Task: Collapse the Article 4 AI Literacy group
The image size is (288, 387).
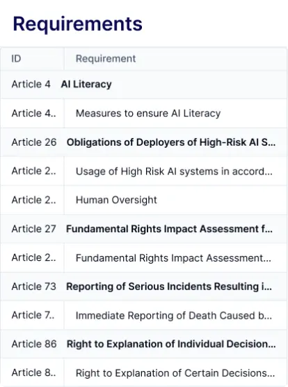Action: coord(144,84)
